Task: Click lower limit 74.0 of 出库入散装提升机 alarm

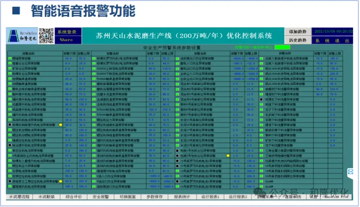Action: pos(319,58)
